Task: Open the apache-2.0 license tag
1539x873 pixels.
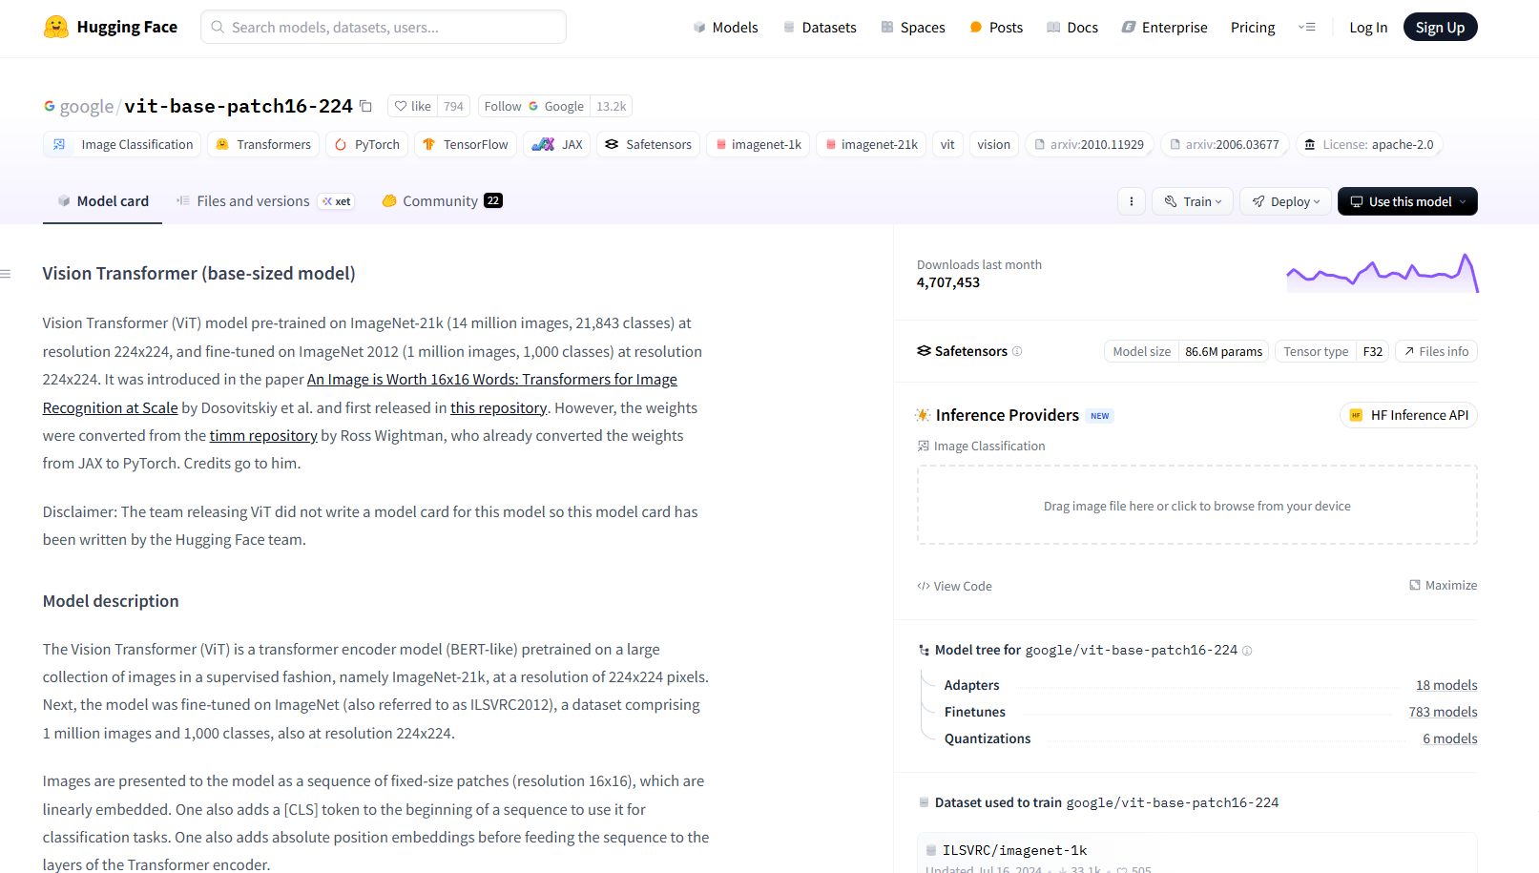Action: 1368,144
